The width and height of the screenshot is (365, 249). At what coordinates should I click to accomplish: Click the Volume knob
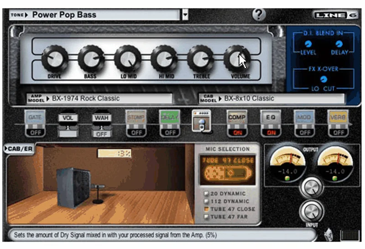tap(237, 59)
